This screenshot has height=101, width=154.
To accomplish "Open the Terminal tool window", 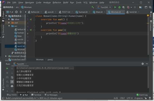I will [36, 95].
